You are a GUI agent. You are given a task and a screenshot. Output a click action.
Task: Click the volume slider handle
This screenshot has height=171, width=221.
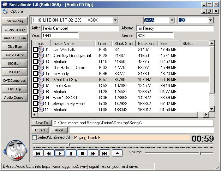(x=200, y=153)
